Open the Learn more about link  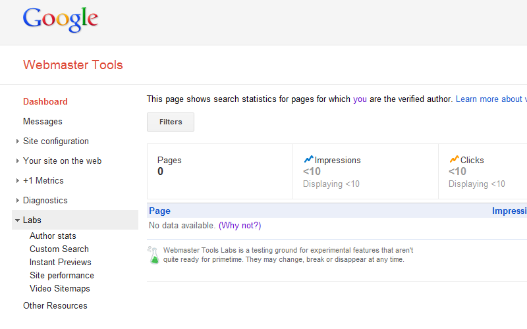click(491, 99)
